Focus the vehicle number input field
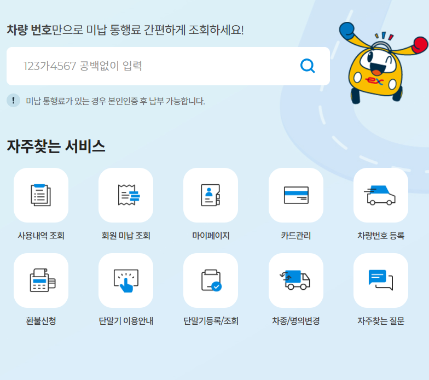Screen dimensions: 429x380 pyautogui.click(x=168, y=66)
